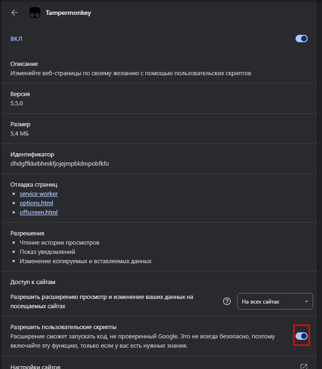The image size is (322, 369).
Task: Open the service worker debug link
Action: [x=39, y=194]
